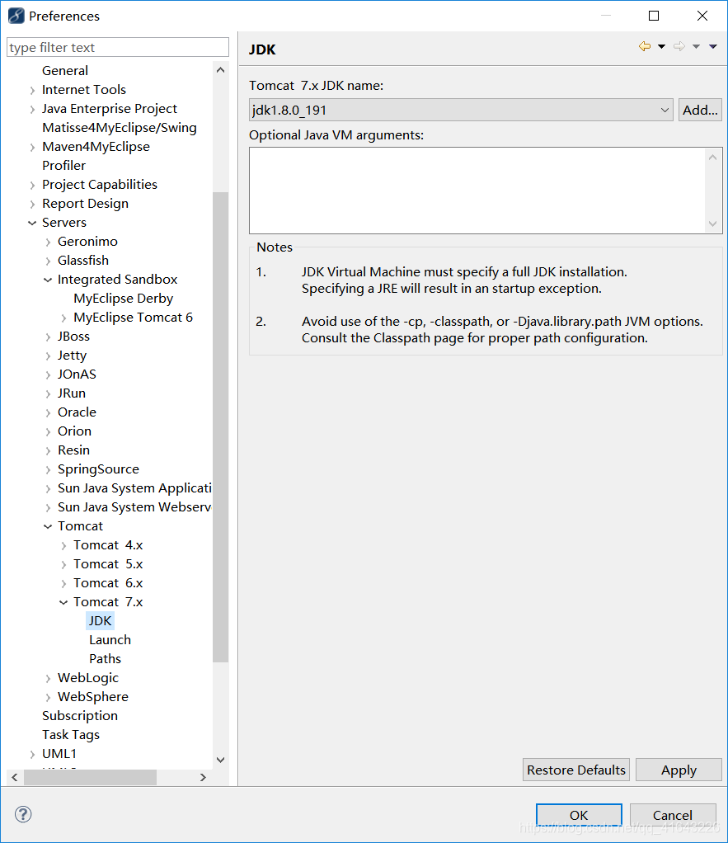Select Subscription in the tree
The height and width of the screenshot is (843, 728).
pyautogui.click(x=80, y=716)
